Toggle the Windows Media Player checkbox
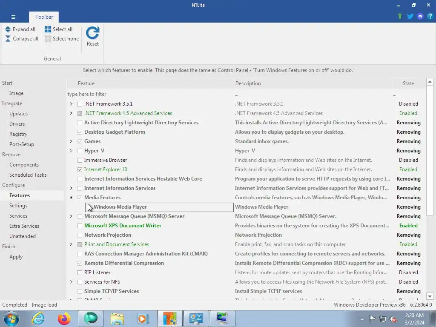 click(x=89, y=207)
